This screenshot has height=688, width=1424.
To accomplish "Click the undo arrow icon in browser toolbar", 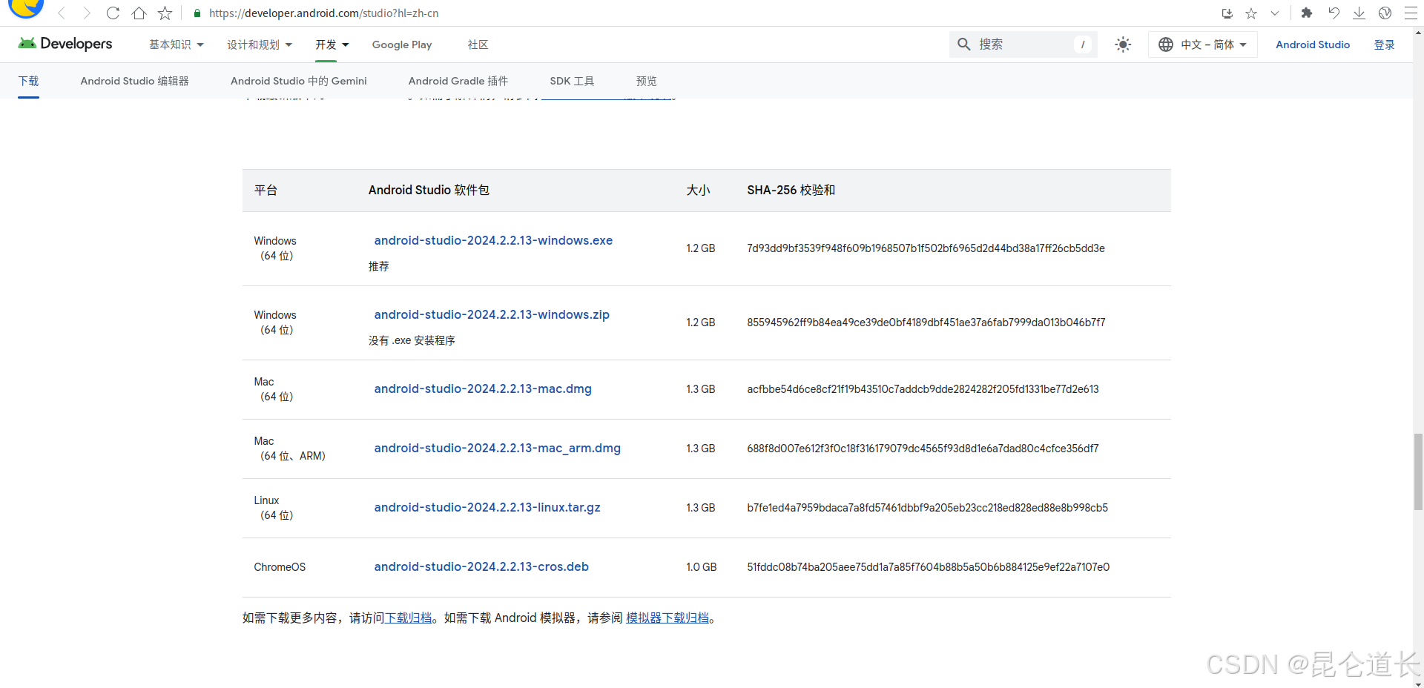I will (1334, 13).
